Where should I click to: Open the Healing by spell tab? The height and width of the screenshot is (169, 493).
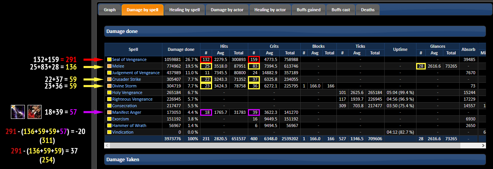click(x=184, y=10)
